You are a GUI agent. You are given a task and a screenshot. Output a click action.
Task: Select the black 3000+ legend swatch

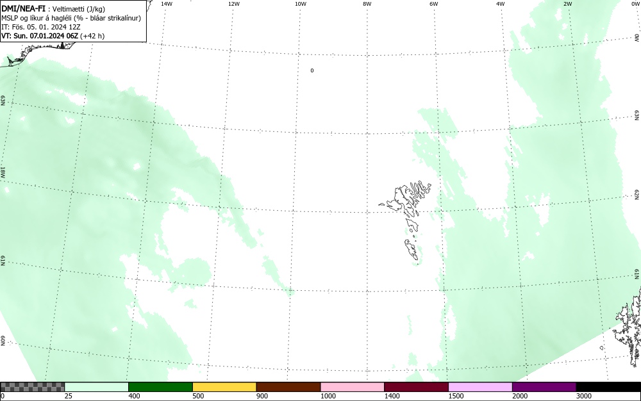608,387
